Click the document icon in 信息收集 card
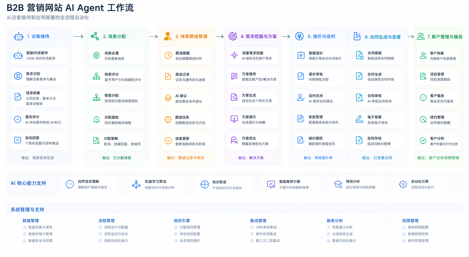Image resolution: width=469 pixels, height=257 pixels. [18, 97]
